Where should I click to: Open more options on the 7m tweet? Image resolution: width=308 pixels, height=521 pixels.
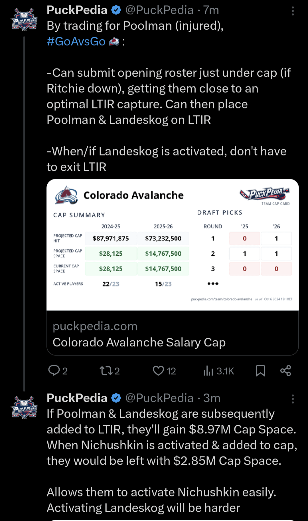[x=293, y=11]
